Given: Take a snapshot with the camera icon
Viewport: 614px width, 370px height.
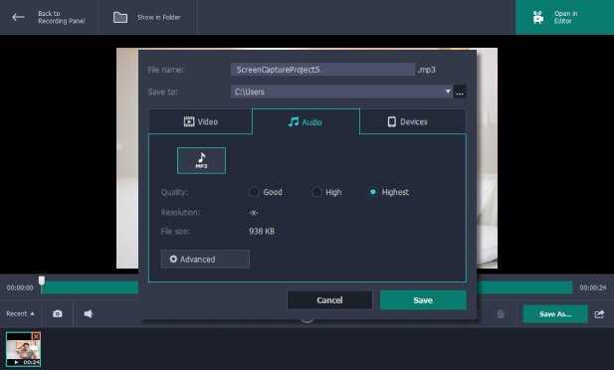Looking at the screenshot, I should pos(58,313).
